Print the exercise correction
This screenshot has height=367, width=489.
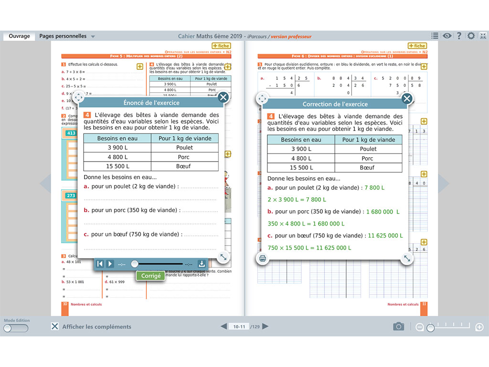click(262, 259)
